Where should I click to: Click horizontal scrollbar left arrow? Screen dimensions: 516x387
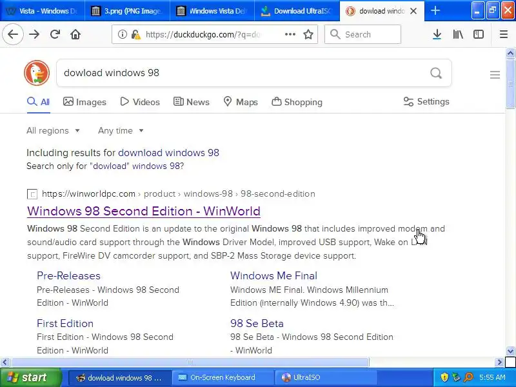5,362
